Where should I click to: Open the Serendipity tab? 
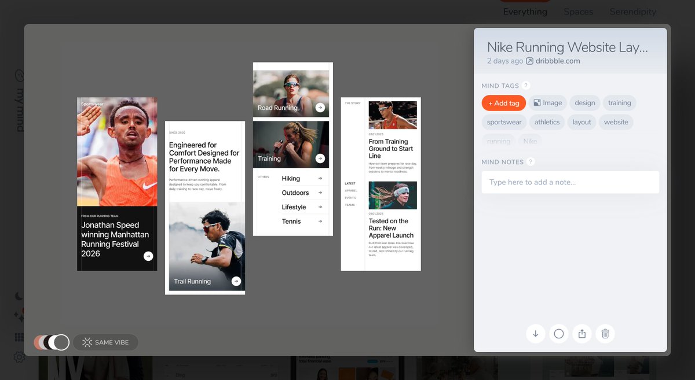(x=632, y=12)
